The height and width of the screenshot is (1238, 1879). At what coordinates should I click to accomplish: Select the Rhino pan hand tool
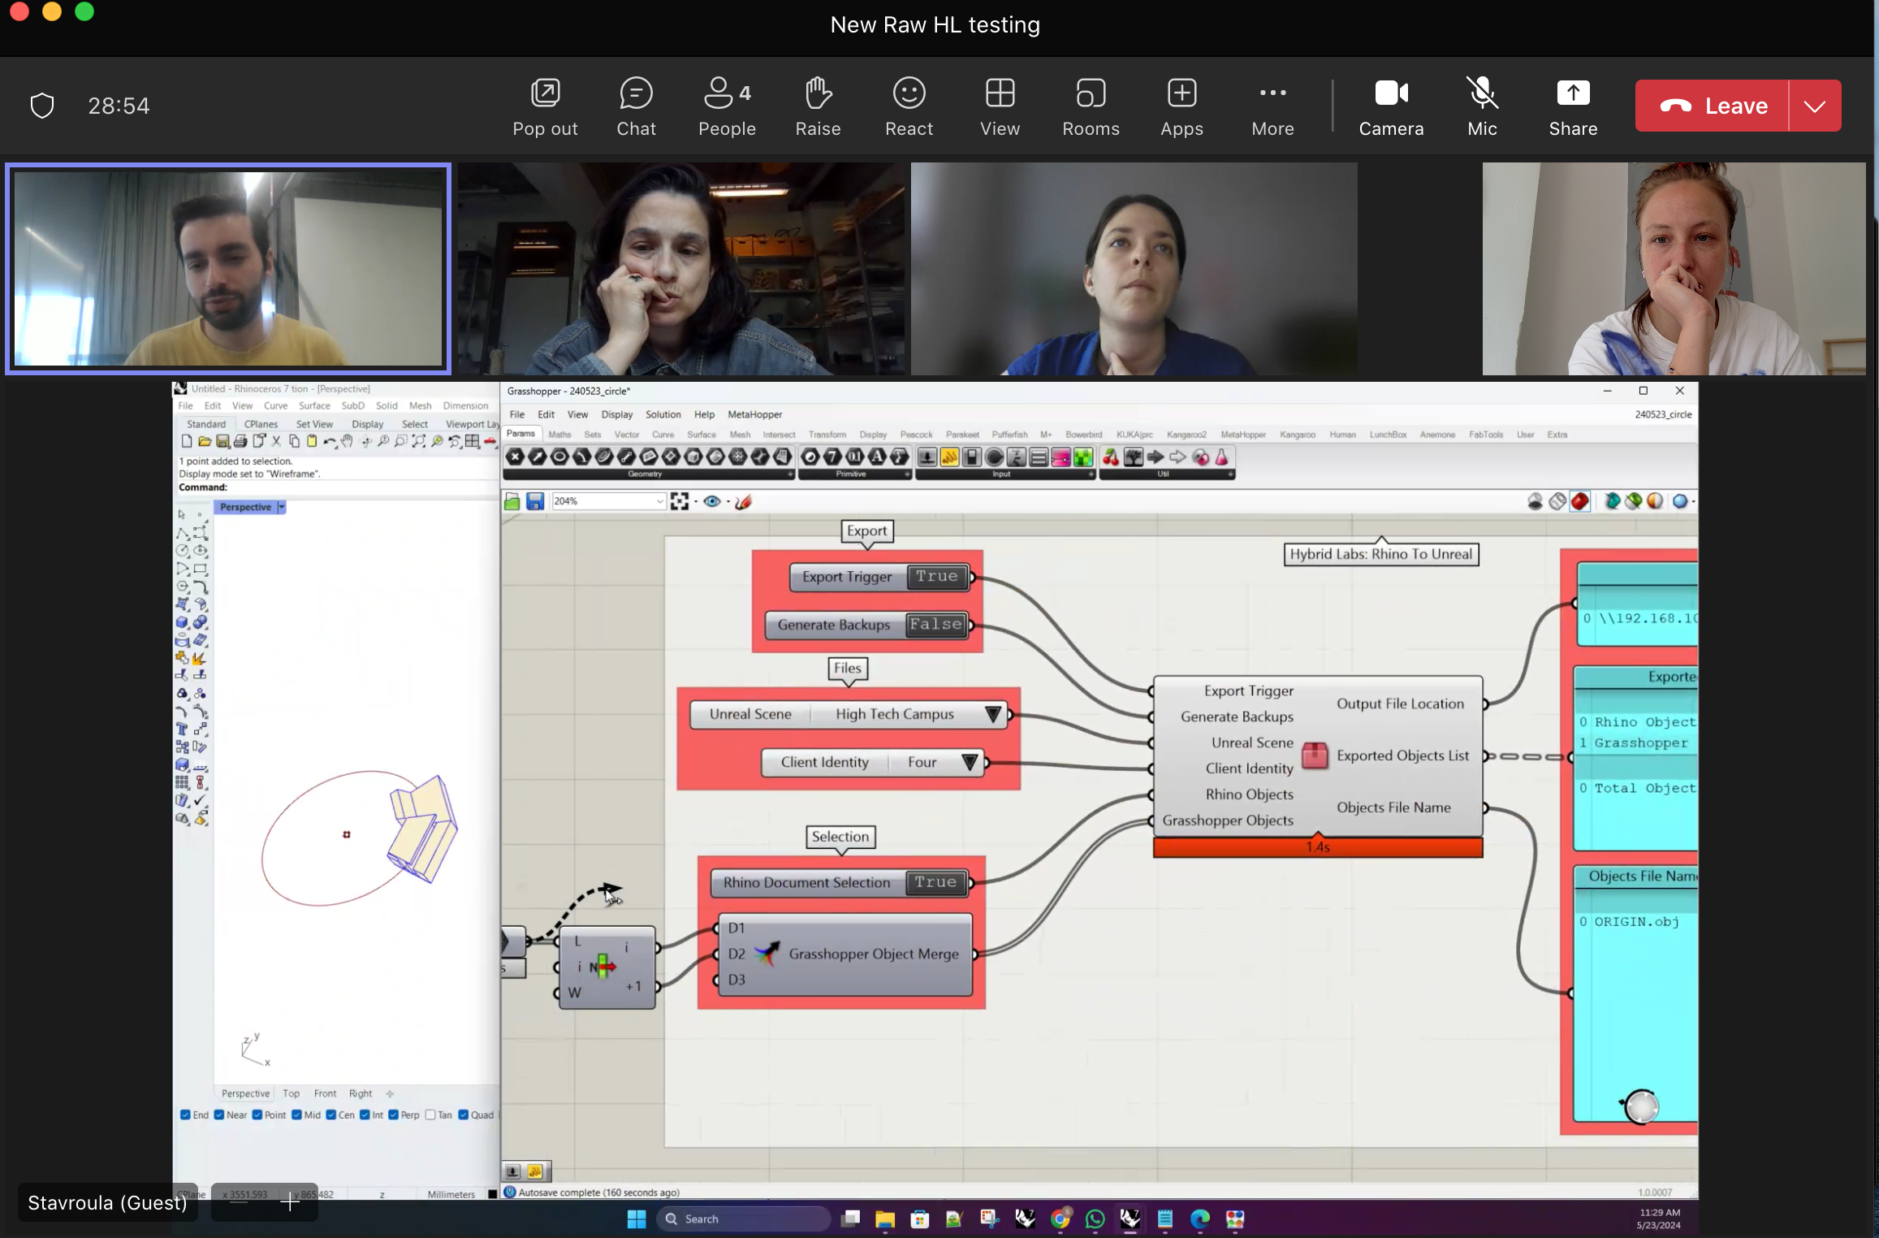348,441
